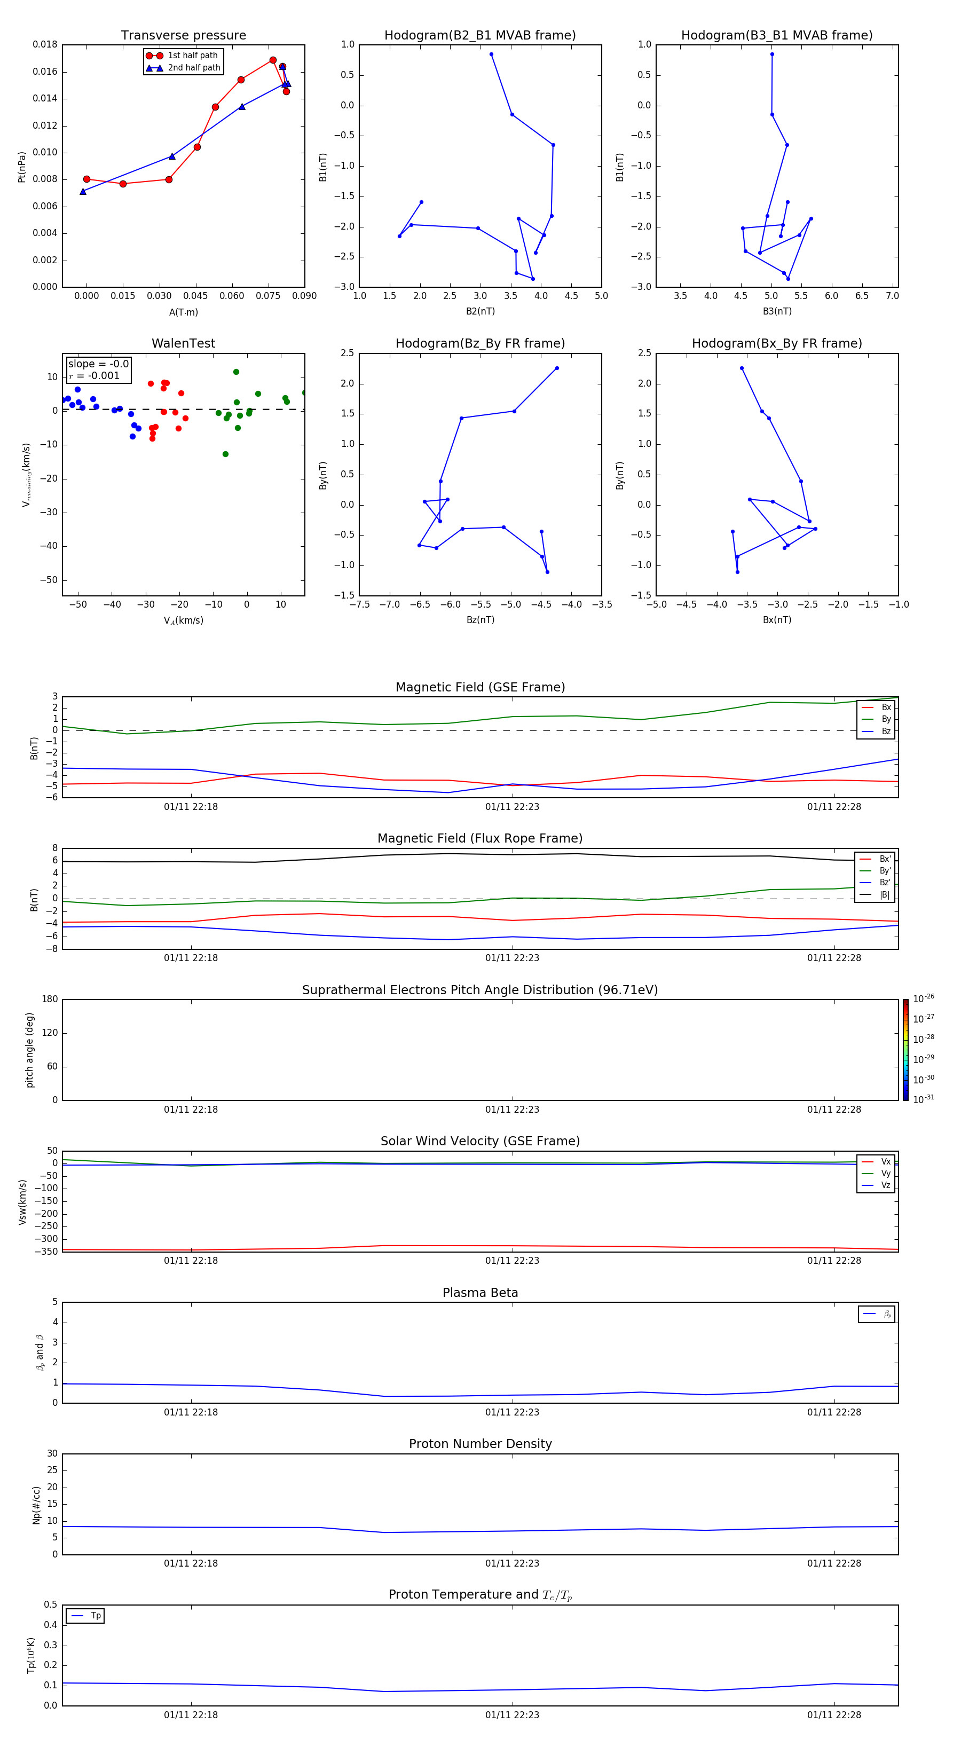Image resolution: width=961 pixels, height=1762 pixels.
Task: Click the highest red marker in Transverse pressure
Action: tap(273, 60)
